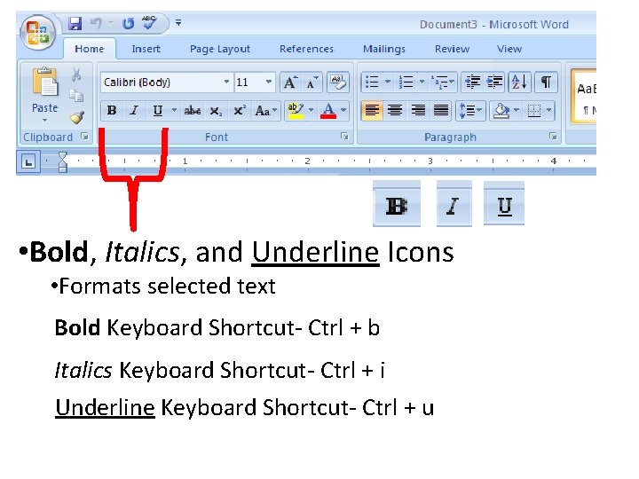The image size is (639, 479).
Task: Open the Paragraph dialog launcher
Action: (x=553, y=137)
